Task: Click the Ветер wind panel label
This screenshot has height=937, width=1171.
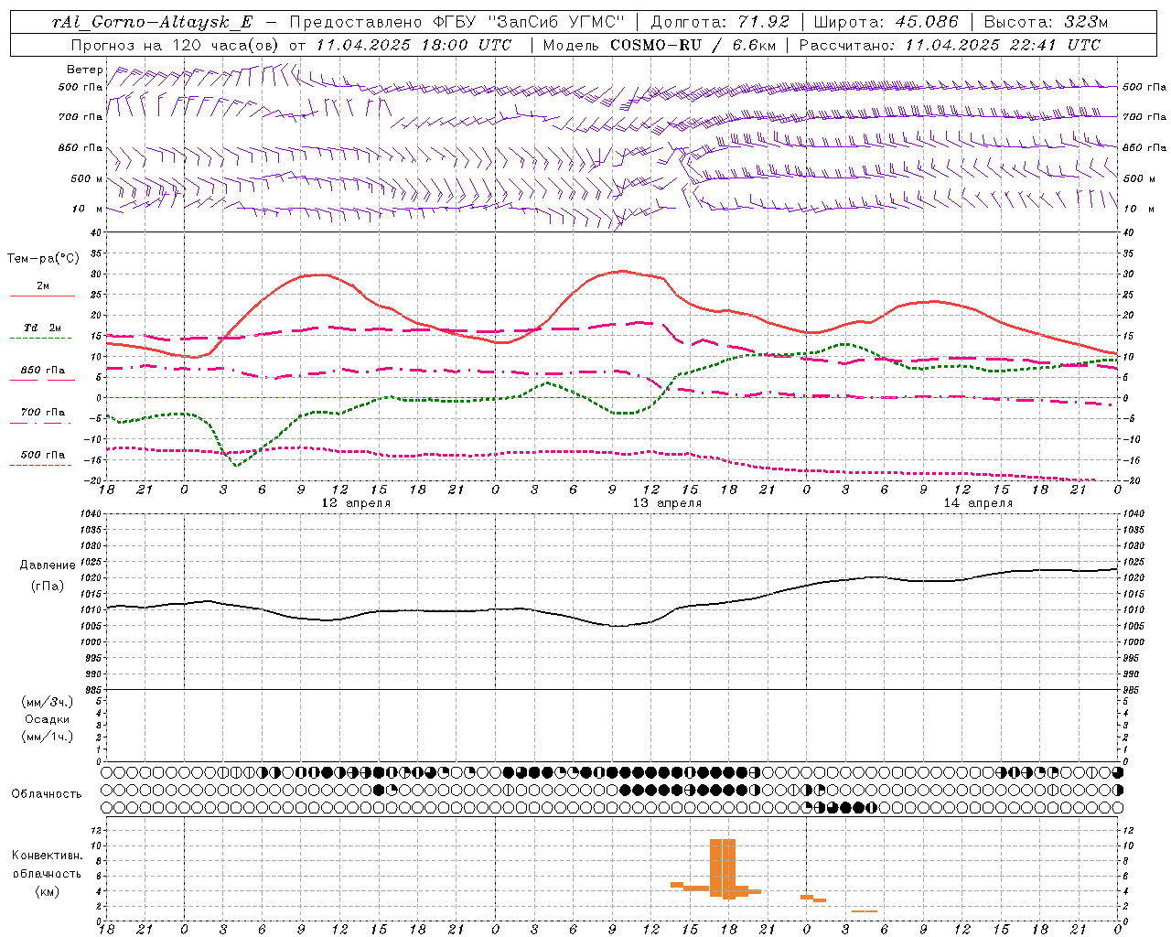Action: 85,70
